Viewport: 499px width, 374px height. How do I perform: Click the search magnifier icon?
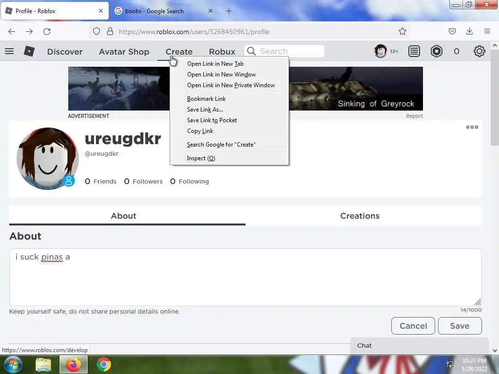[x=251, y=51]
